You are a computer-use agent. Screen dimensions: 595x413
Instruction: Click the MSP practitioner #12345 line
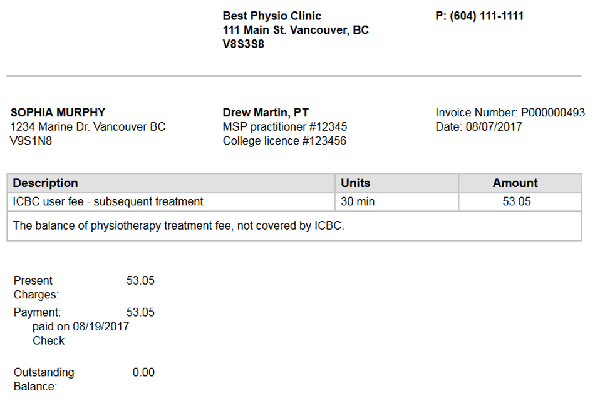tap(285, 127)
